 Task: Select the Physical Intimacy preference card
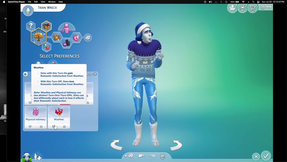(x=36, y=117)
